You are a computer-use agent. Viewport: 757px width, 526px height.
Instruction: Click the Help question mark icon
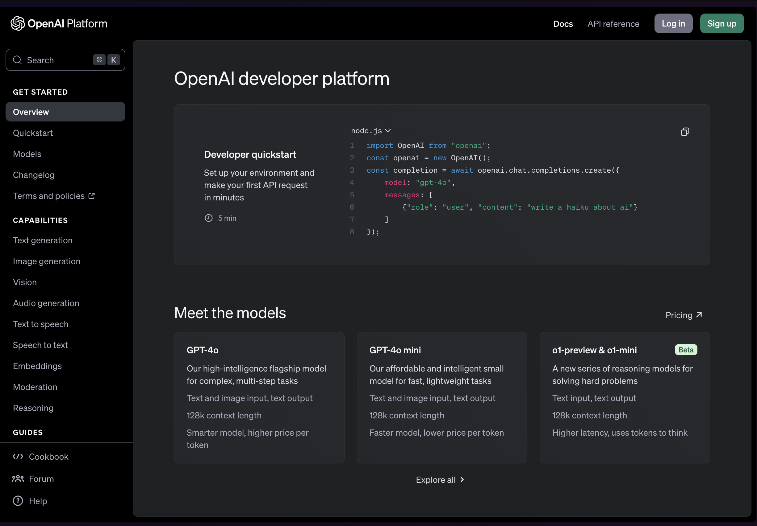coord(18,501)
